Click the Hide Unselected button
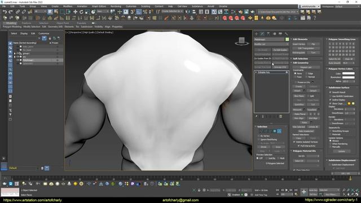 306,131
